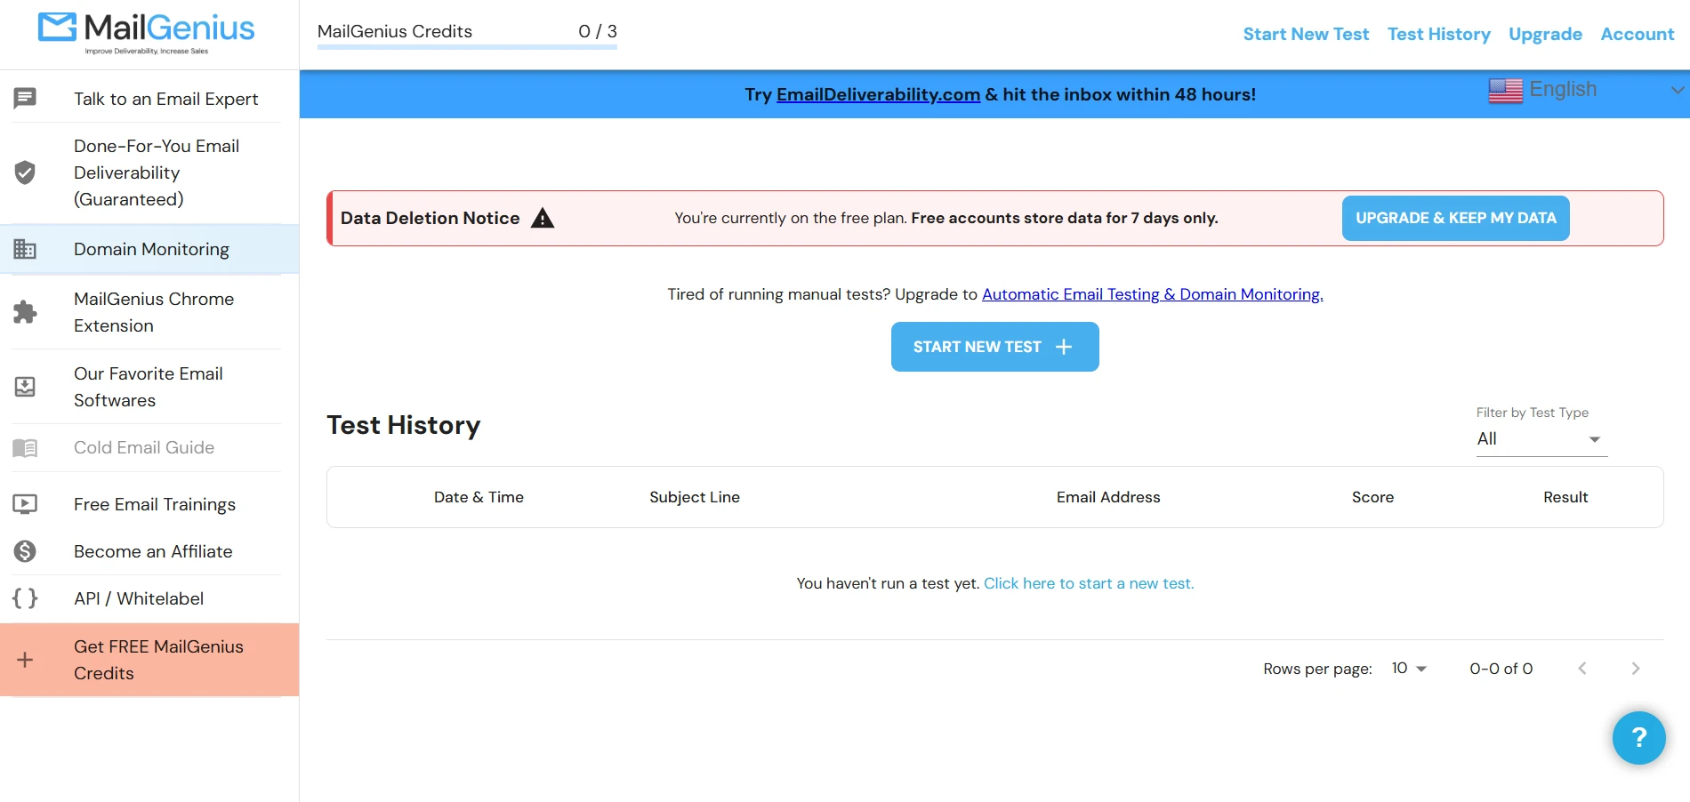Click the US flag language icon
1690x802 pixels.
[1505, 91]
